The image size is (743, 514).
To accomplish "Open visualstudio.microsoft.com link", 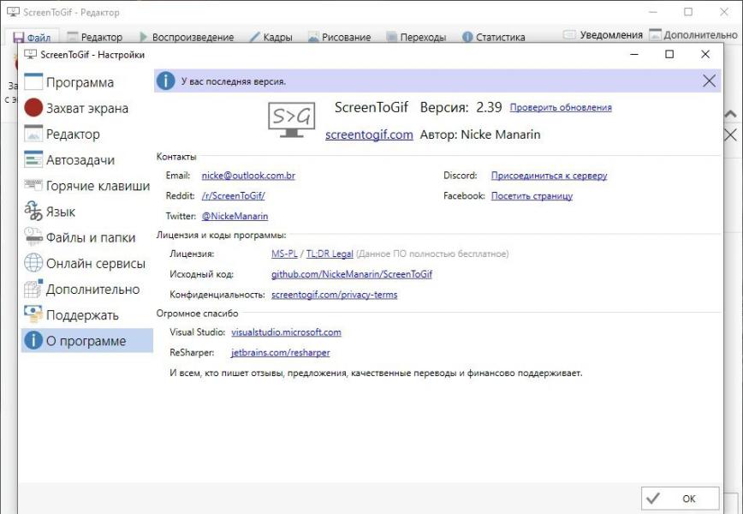I will click(x=286, y=332).
